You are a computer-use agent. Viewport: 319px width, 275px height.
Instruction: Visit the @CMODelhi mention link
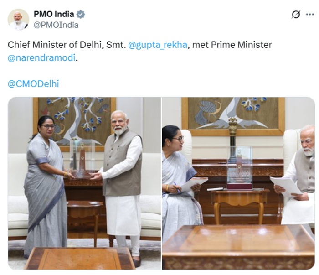(x=33, y=83)
